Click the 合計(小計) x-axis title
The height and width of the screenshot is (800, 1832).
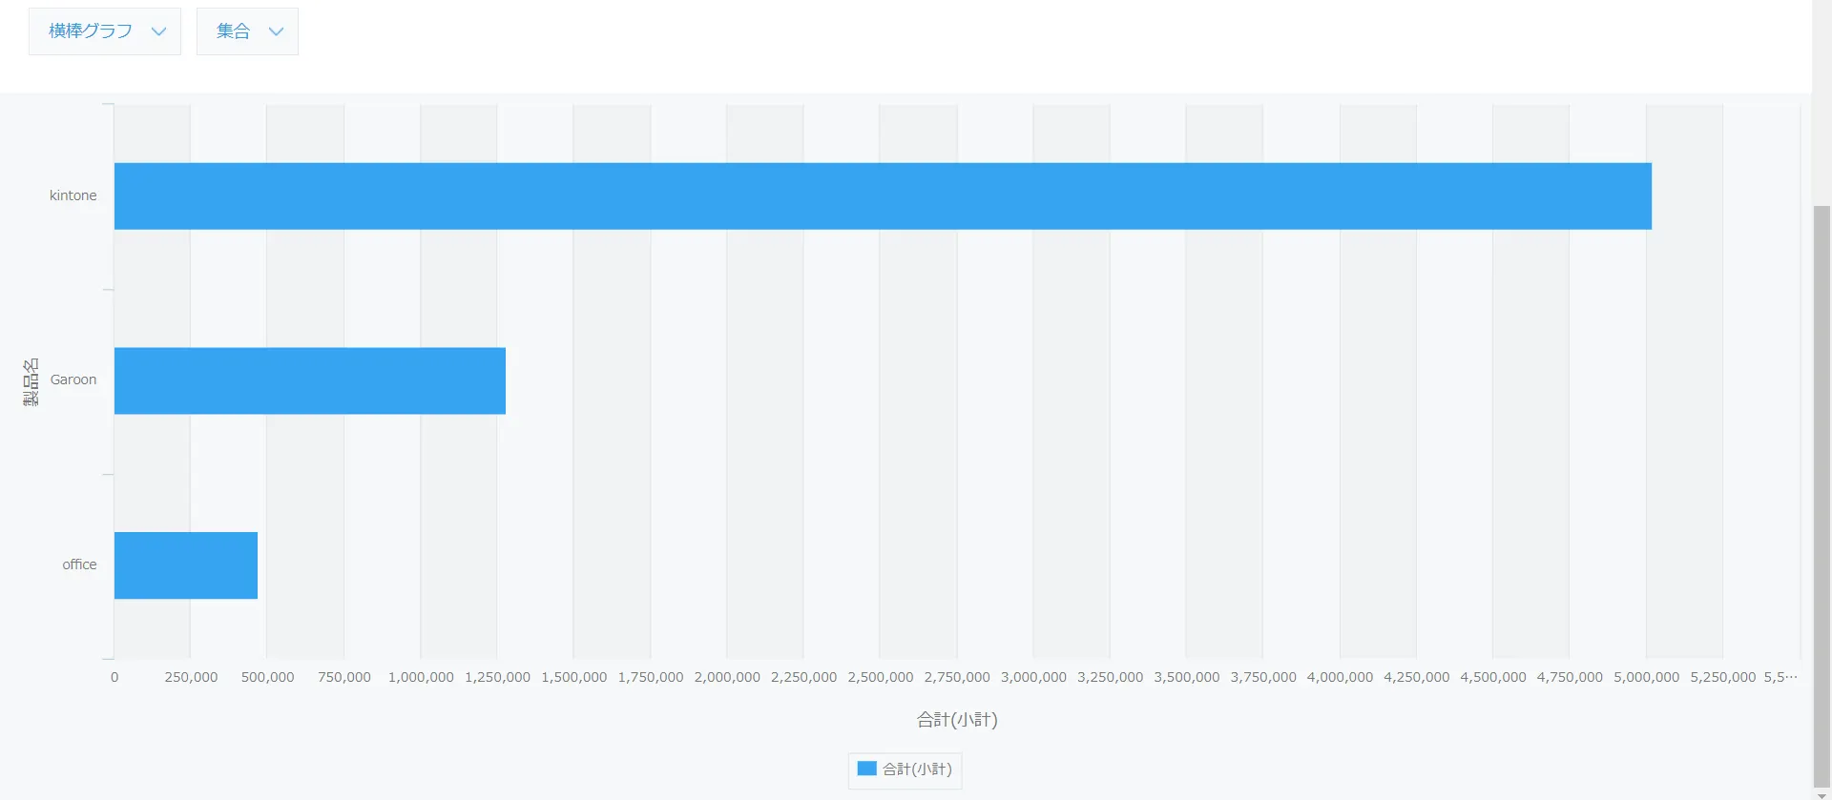pyautogui.click(x=956, y=720)
